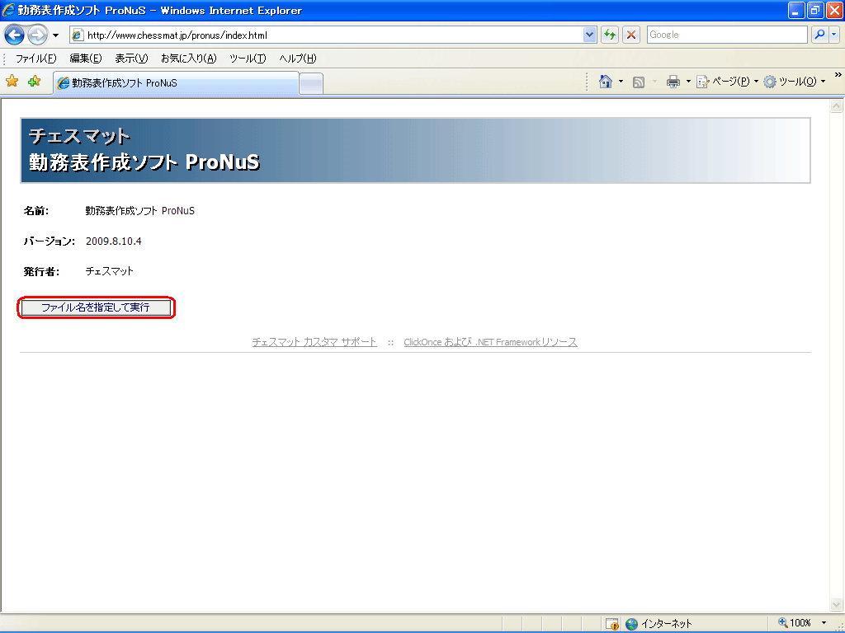Click the Home icon
This screenshot has width=845, height=633.
click(x=606, y=82)
